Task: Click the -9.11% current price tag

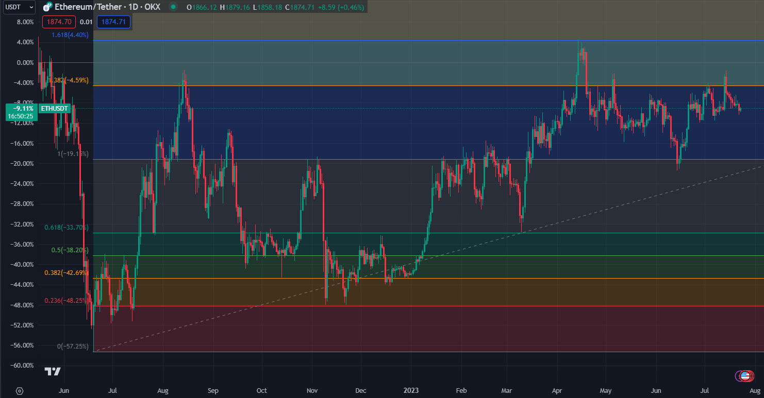Action: point(20,109)
